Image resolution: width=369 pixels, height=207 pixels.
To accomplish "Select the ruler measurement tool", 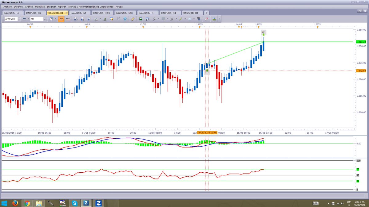I will coord(133,19).
